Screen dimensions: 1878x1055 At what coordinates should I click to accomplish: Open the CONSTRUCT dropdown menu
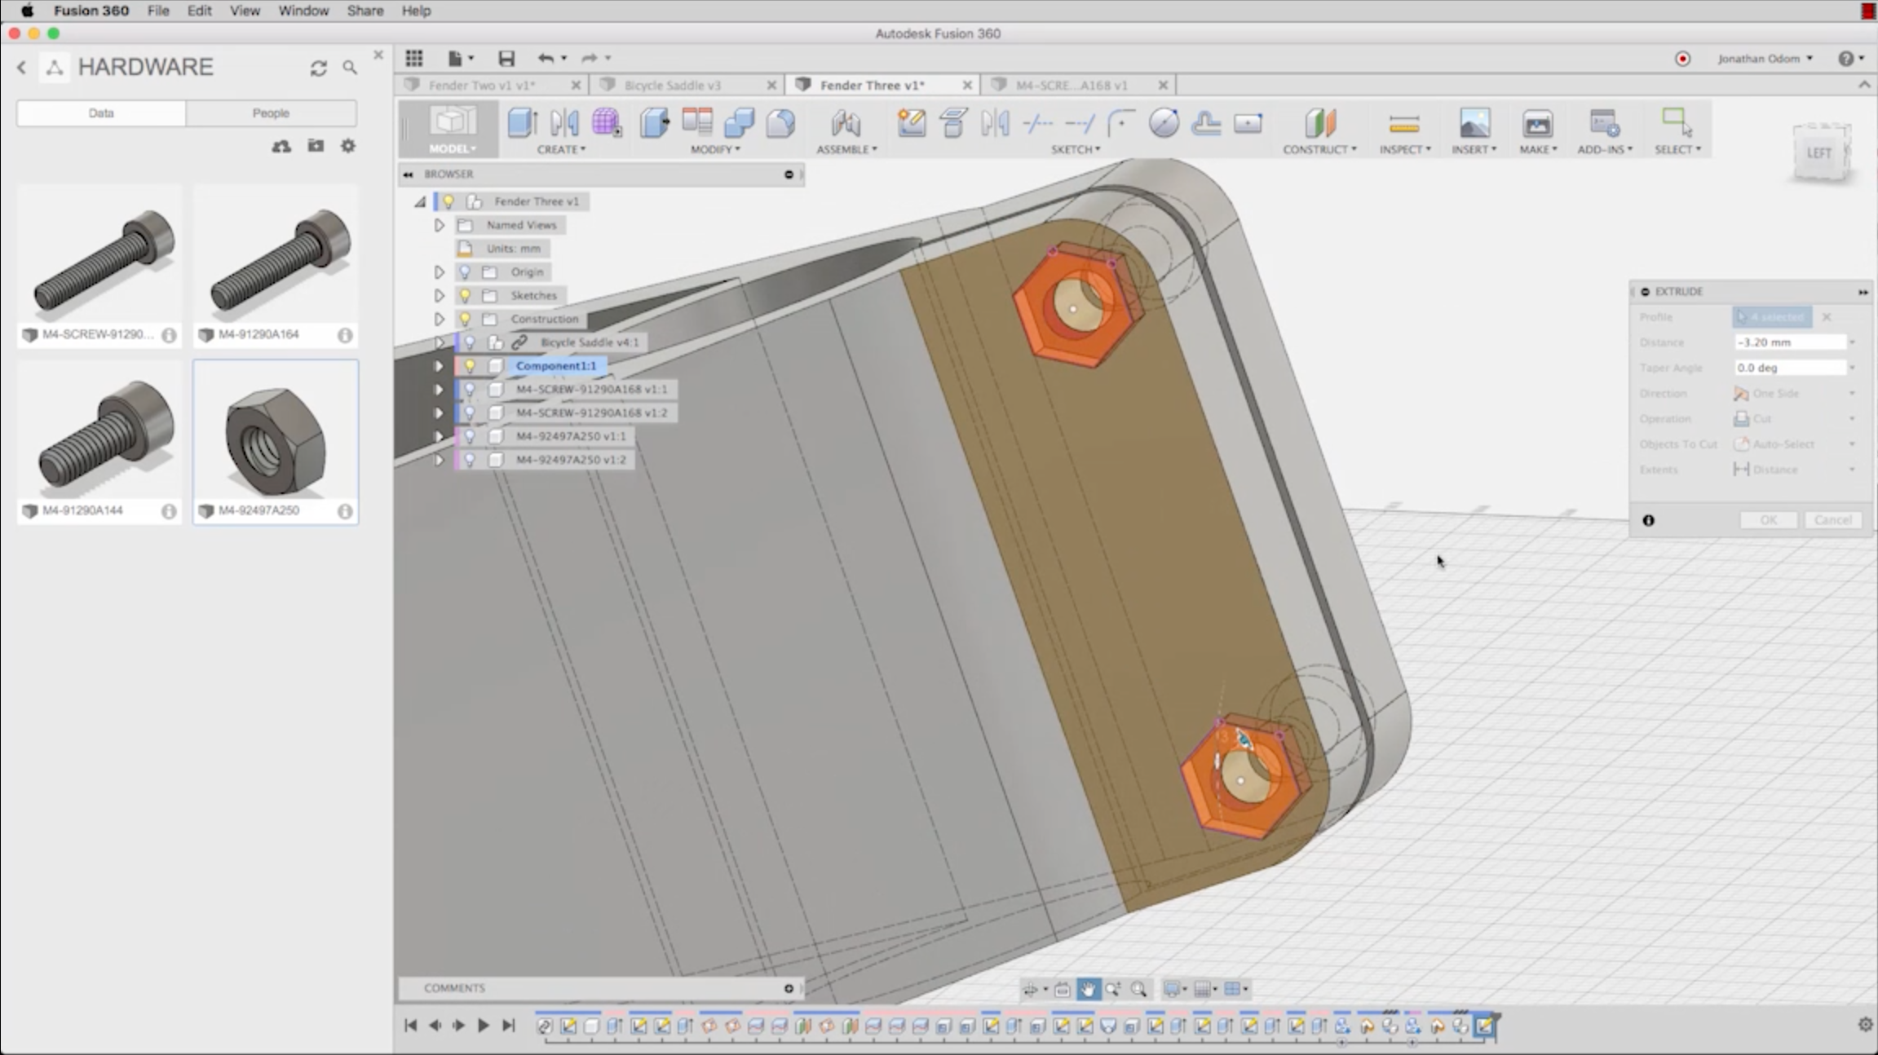[x=1319, y=149]
